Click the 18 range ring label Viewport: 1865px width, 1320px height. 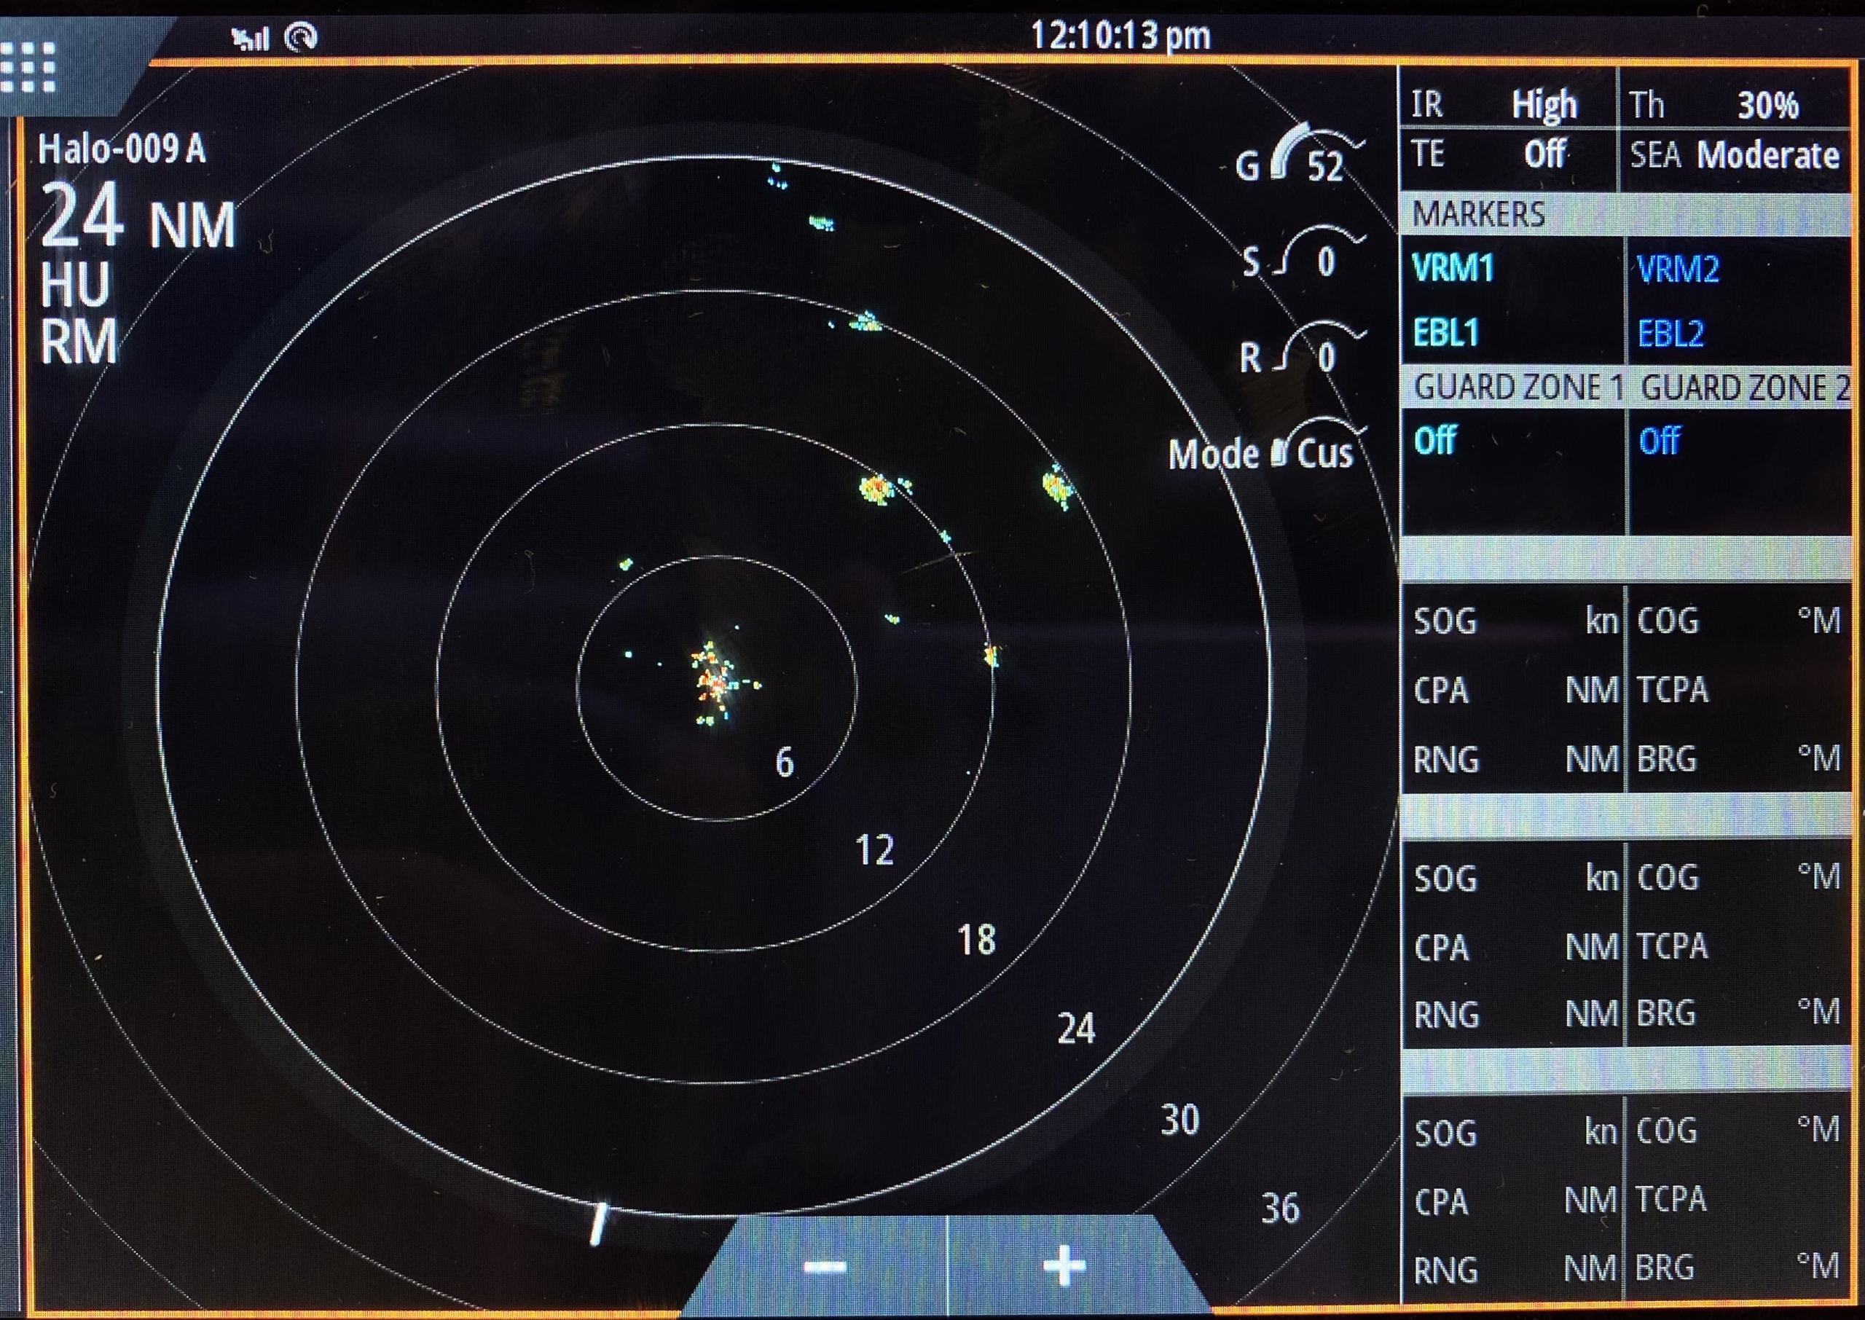tap(976, 940)
